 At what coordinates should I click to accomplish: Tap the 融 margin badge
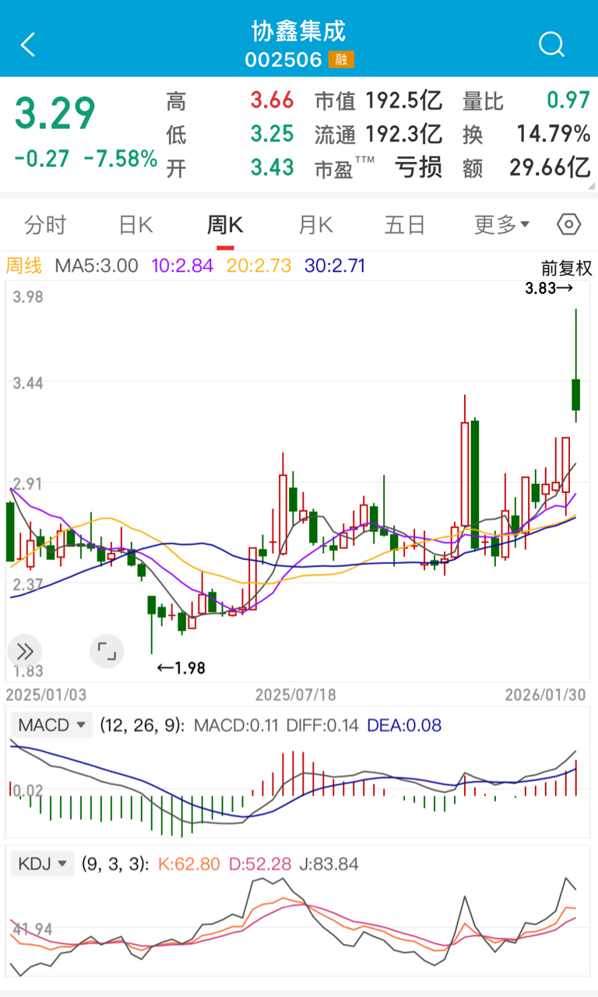[341, 60]
